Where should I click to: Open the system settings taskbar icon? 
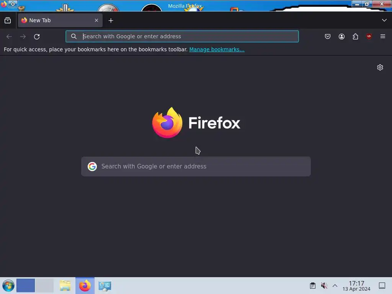(x=105, y=286)
